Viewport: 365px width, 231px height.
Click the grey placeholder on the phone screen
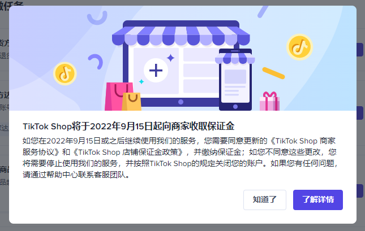click(x=235, y=76)
